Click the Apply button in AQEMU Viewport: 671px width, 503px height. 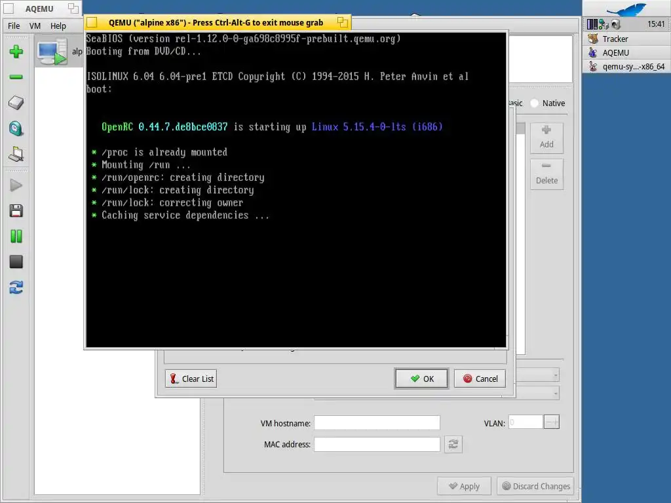pos(464,487)
